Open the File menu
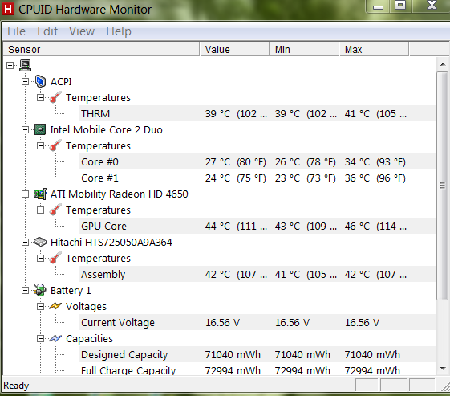The width and height of the screenshot is (450, 396). pos(16,31)
